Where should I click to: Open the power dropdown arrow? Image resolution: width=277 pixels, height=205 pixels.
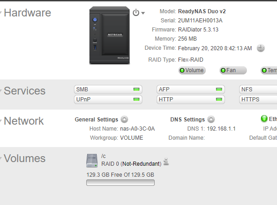point(143,13)
